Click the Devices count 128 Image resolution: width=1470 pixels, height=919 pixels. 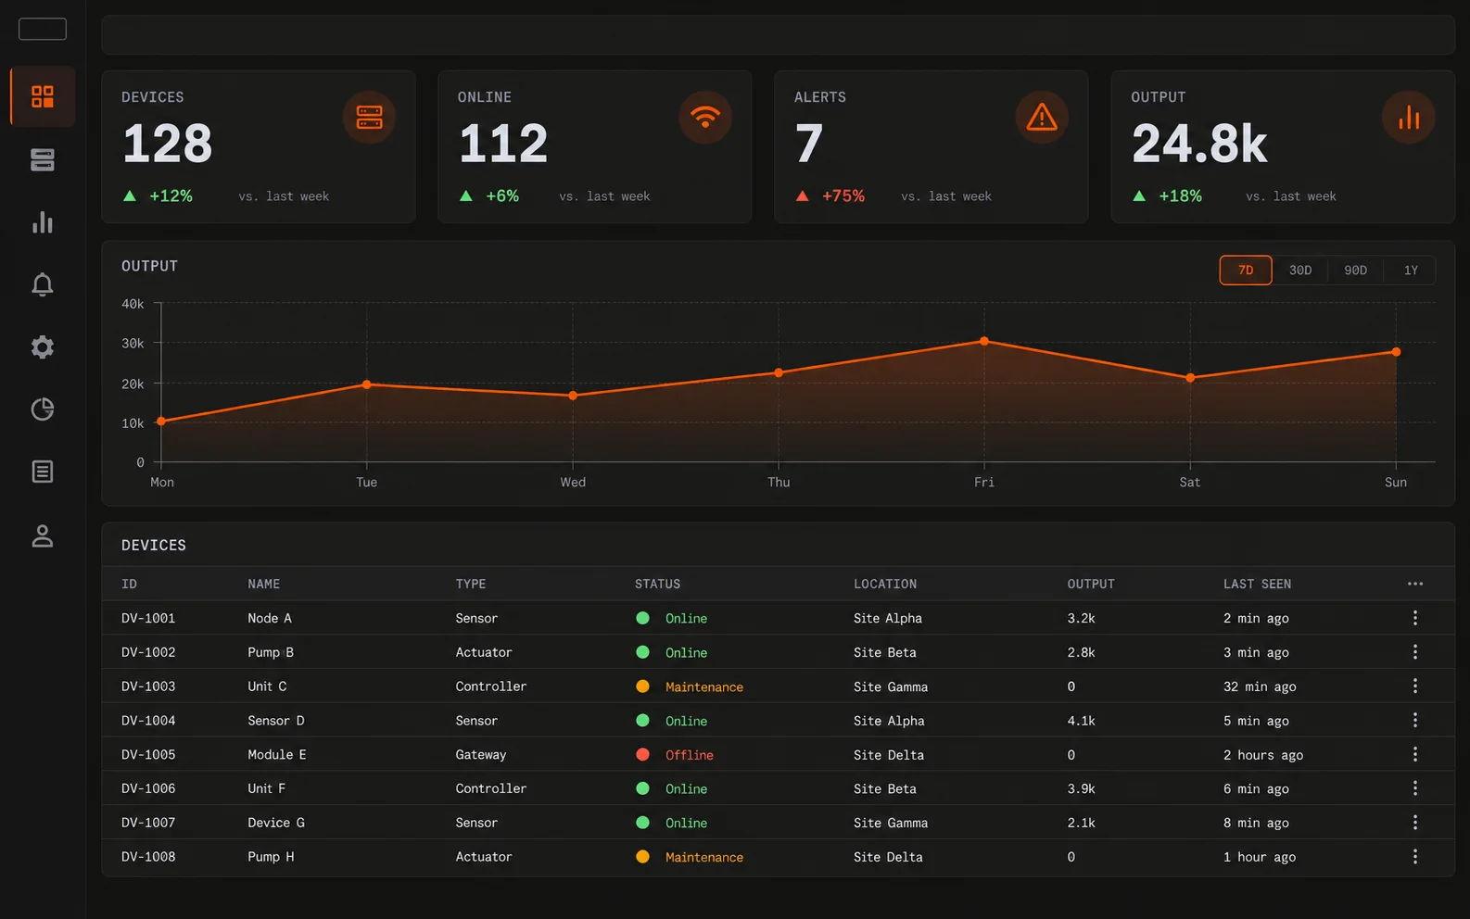point(168,144)
